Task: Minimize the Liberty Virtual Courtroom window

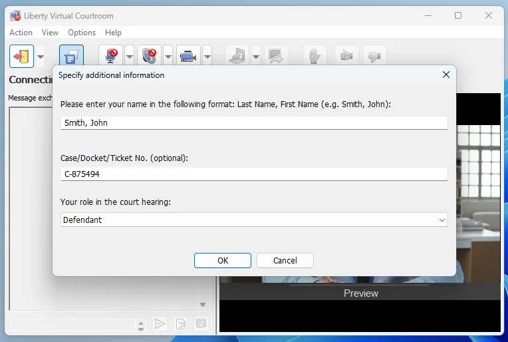Action: (428, 15)
